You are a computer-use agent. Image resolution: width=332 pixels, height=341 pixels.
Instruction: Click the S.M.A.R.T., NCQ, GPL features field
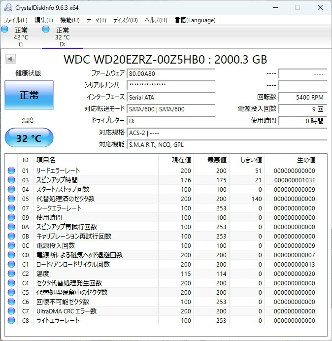227,144
